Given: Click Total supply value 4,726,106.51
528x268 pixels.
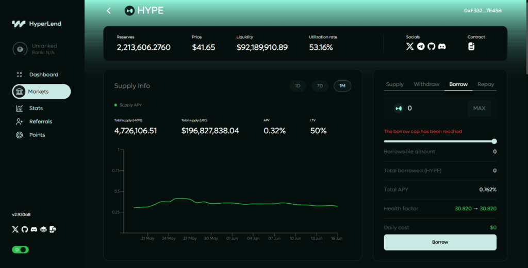Looking at the screenshot, I should (x=136, y=131).
